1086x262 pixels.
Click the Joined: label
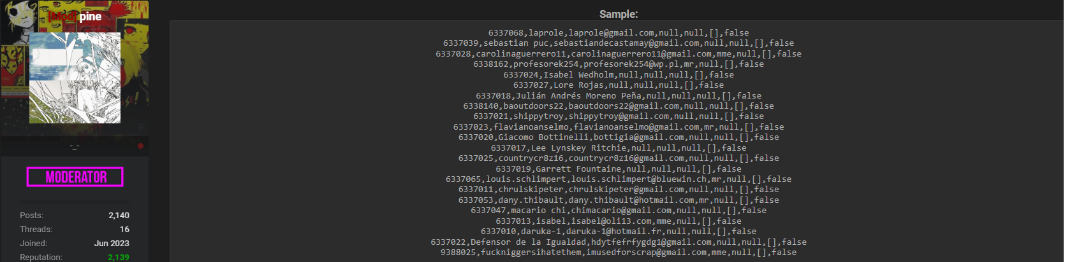pyautogui.click(x=33, y=244)
